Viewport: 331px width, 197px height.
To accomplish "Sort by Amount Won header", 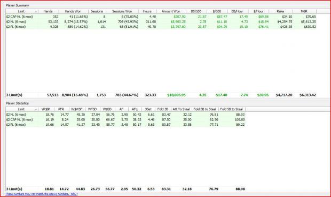I will pos(171,11).
